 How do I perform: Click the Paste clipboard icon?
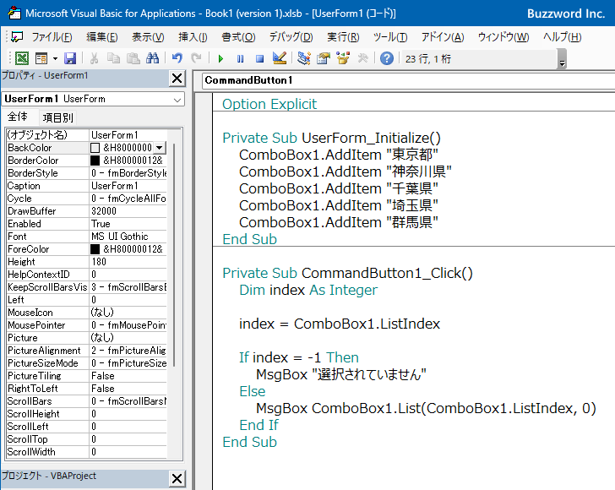(133, 58)
